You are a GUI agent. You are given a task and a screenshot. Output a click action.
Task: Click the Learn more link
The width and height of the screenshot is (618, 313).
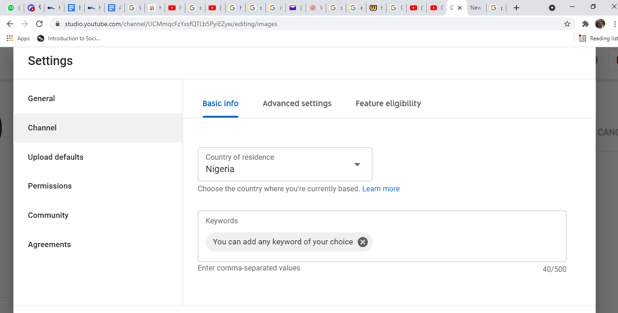(381, 189)
